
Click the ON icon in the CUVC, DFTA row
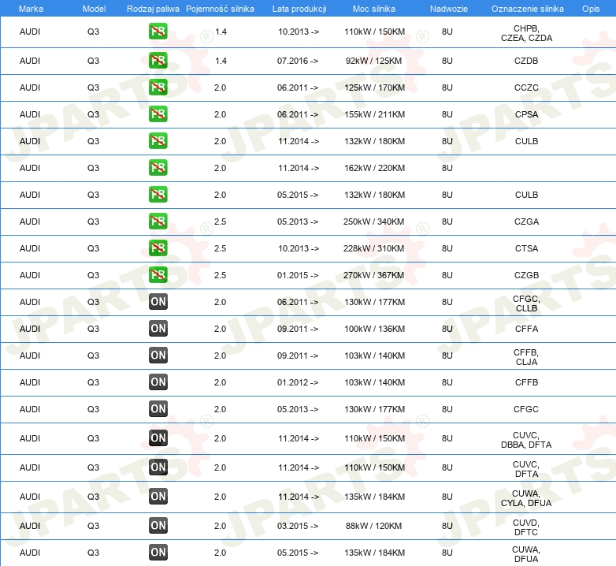[158, 467]
